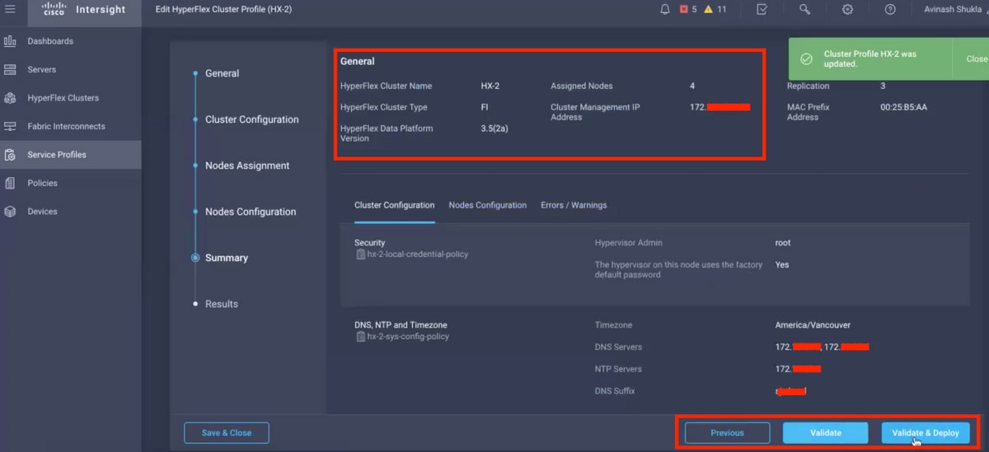Jump to the General wizard step
This screenshot has height=452, width=989.
pyautogui.click(x=222, y=73)
